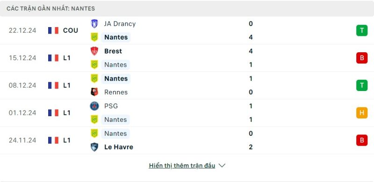Expand the list with the chevron arrow
374x182 pixels.
(222, 166)
